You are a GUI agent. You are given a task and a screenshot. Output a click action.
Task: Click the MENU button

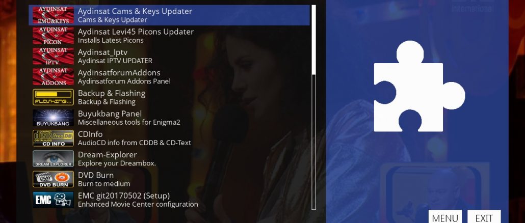(x=445, y=217)
